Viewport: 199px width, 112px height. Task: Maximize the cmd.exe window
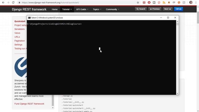tap(168, 18)
